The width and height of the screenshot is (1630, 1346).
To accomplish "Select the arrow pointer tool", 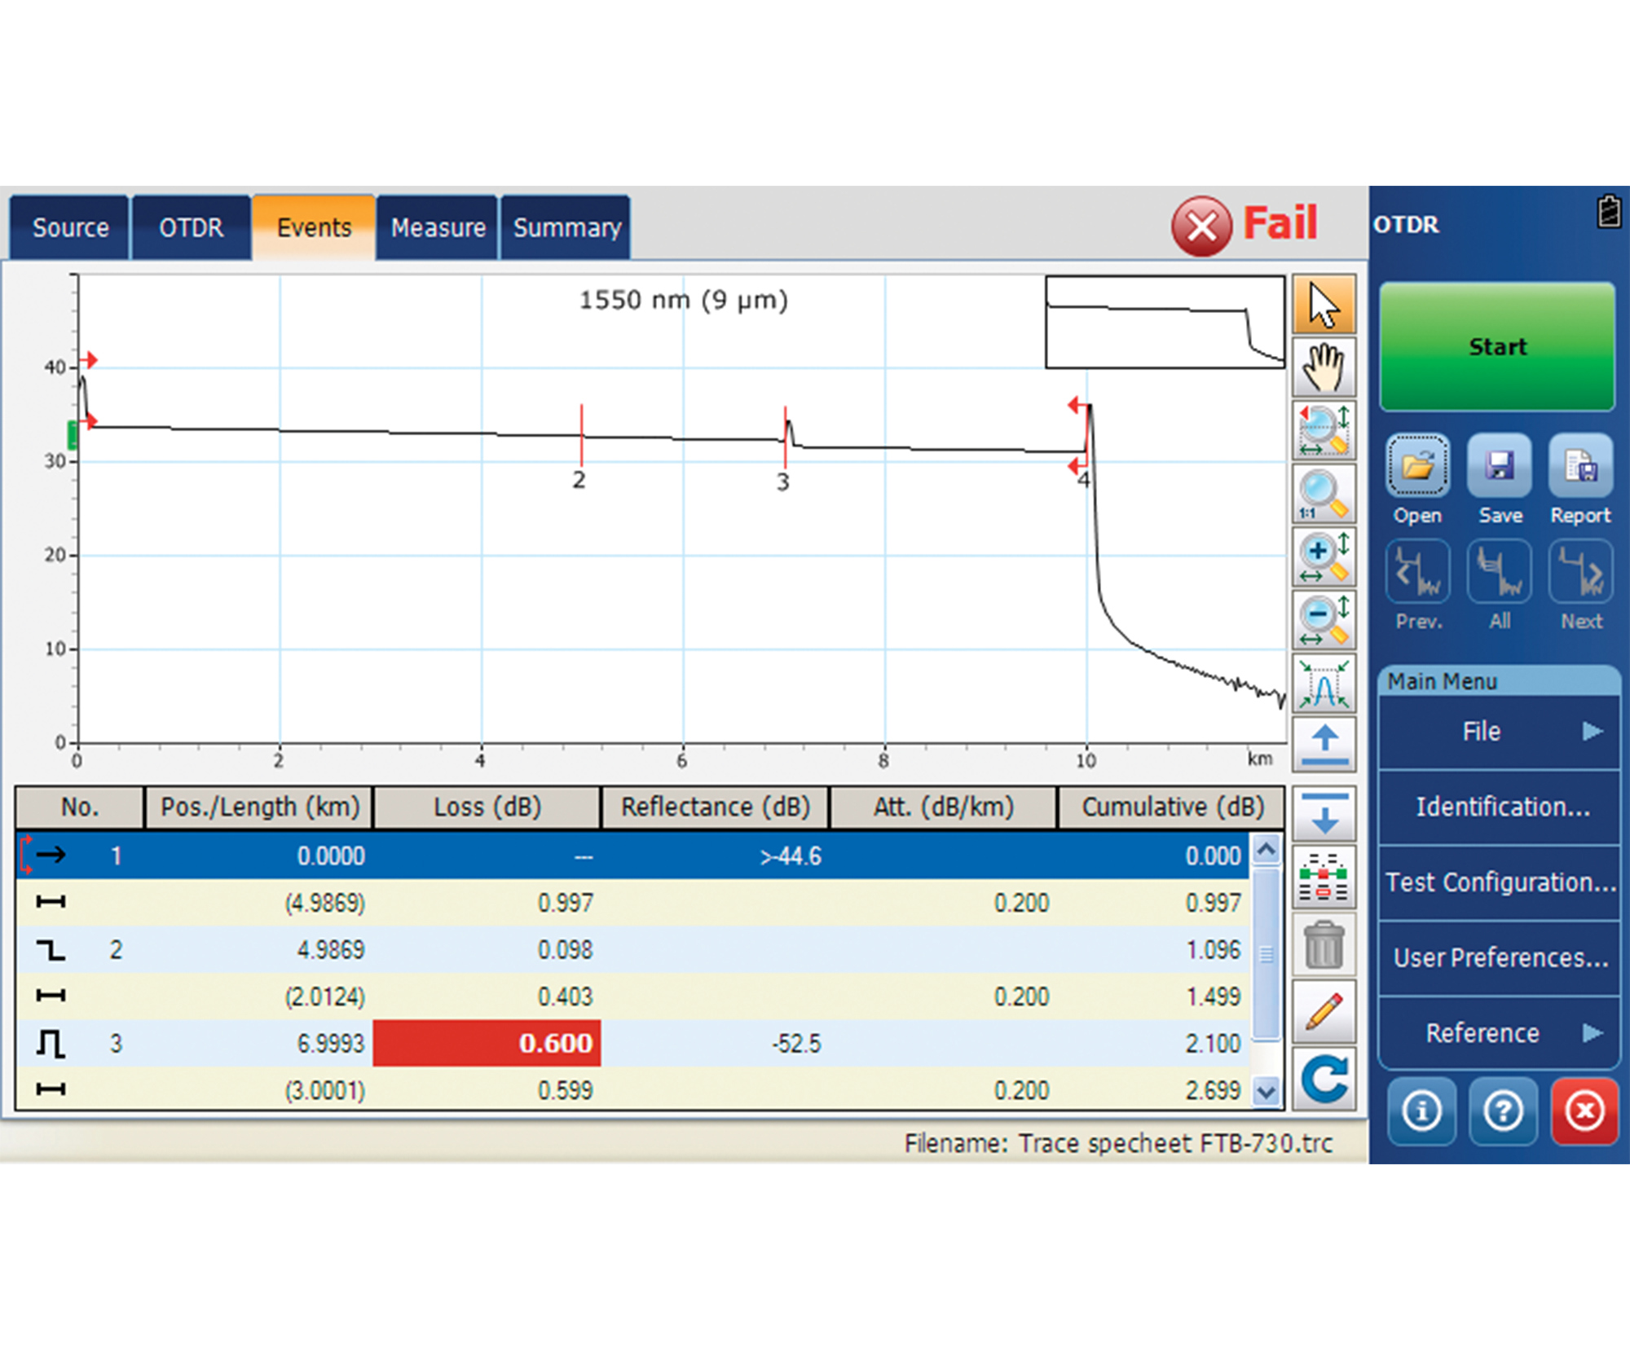I will click(x=1324, y=305).
